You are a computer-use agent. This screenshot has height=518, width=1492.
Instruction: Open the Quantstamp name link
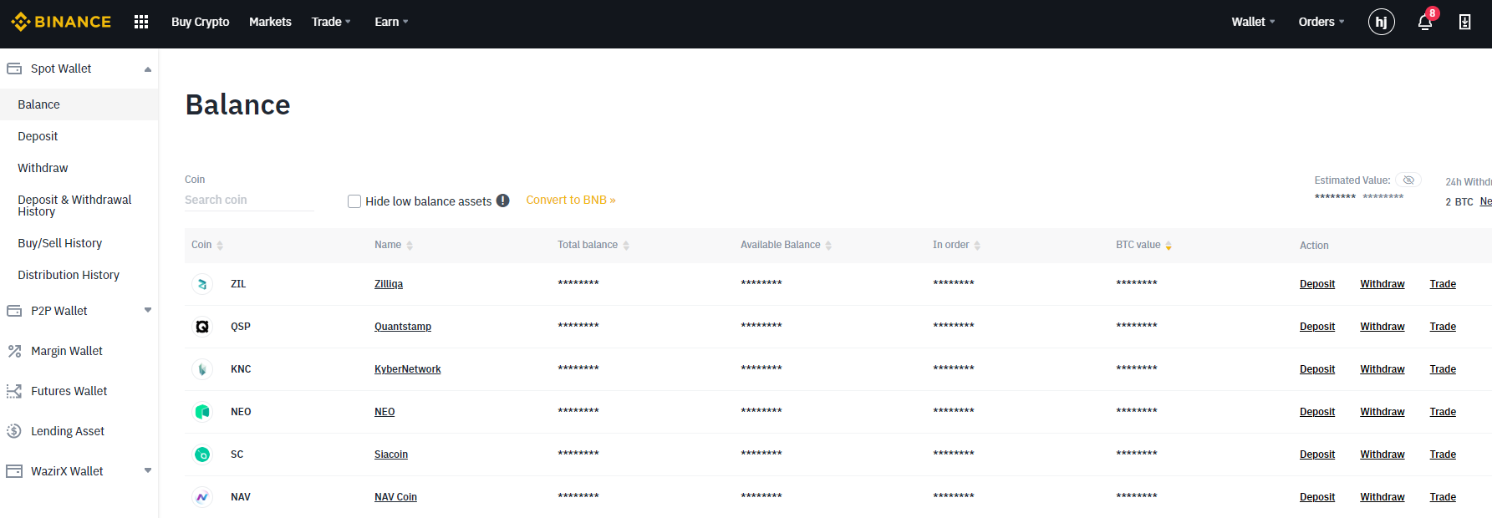pos(403,327)
